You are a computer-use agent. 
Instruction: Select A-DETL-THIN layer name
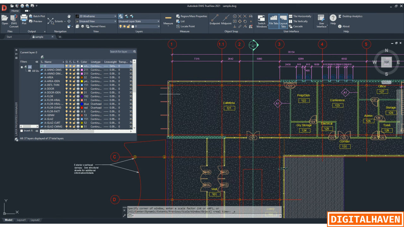pos(52,85)
